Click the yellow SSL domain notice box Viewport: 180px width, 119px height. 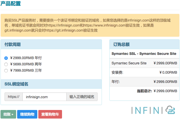[90, 25]
